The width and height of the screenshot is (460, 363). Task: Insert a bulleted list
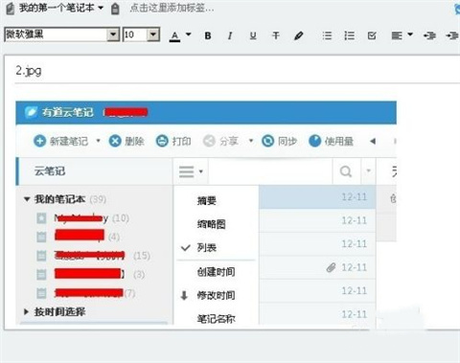click(327, 35)
